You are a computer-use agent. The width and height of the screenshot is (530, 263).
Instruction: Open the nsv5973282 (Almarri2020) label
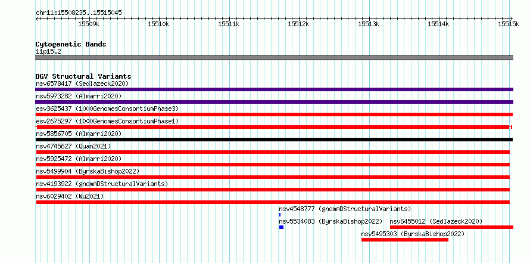click(79, 96)
